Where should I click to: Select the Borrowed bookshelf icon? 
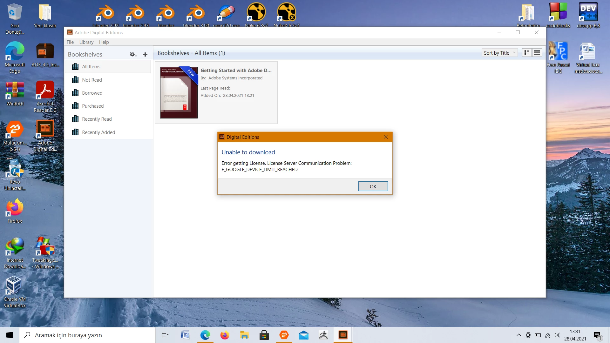pyautogui.click(x=75, y=93)
